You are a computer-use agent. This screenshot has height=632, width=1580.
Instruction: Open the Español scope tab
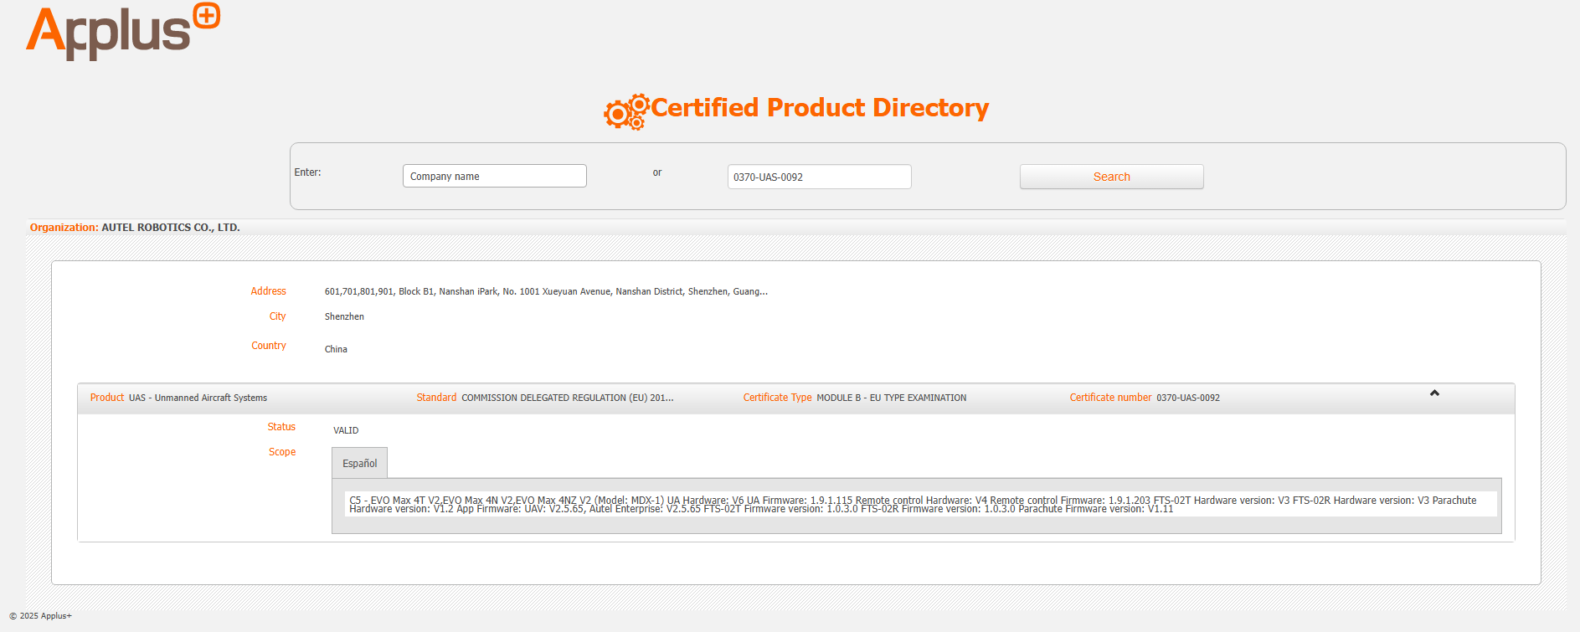[x=359, y=464]
